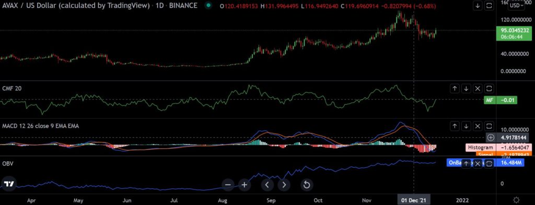Open chart settings gear icon

coord(516,200)
